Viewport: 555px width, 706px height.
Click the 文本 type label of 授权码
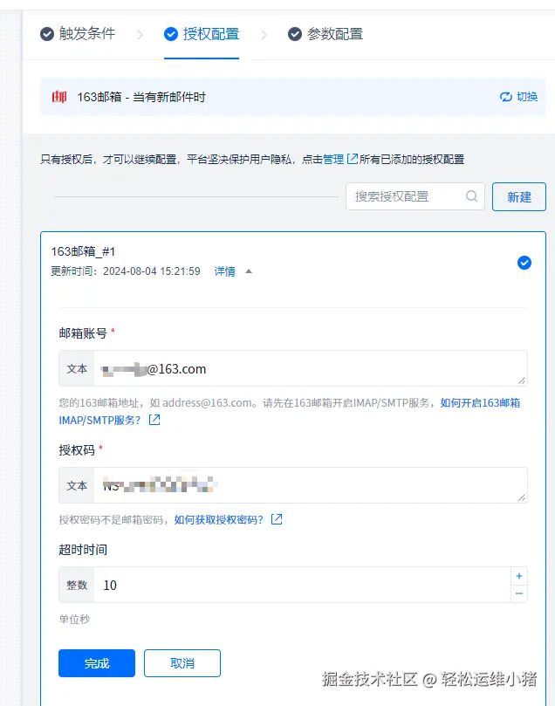[77, 485]
